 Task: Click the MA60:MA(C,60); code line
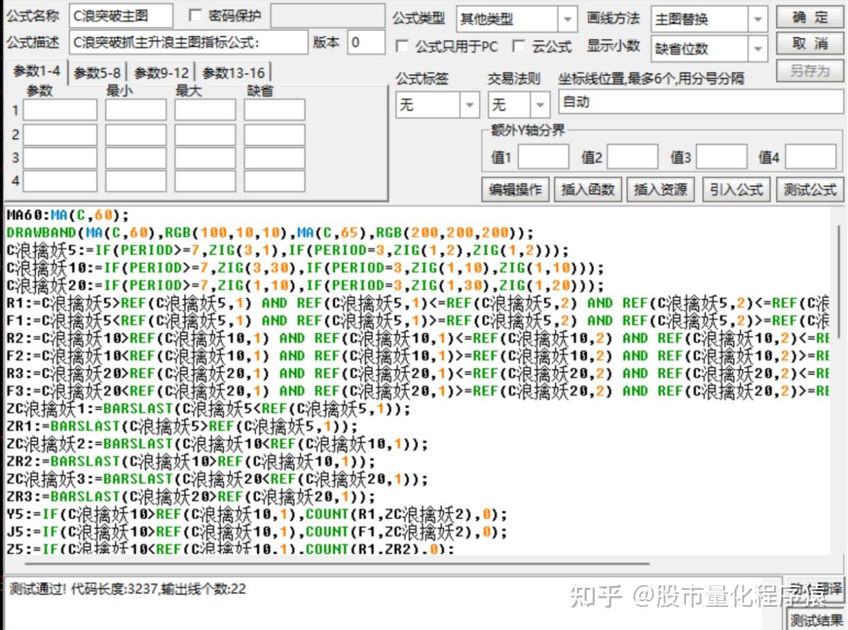(x=67, y=215)
